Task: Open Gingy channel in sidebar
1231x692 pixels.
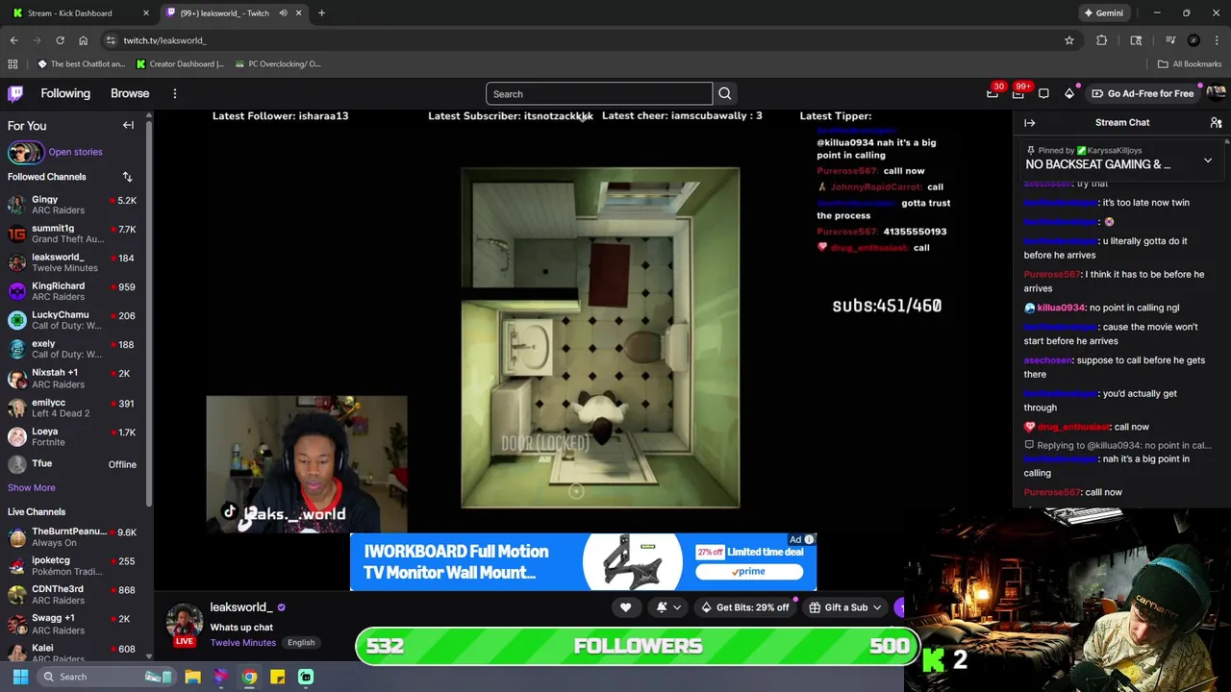Action: pos(73,205)
